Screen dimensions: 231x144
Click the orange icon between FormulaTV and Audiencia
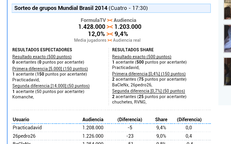(x=110, y=20)
